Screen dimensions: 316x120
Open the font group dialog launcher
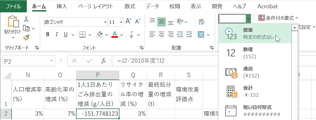142,48
